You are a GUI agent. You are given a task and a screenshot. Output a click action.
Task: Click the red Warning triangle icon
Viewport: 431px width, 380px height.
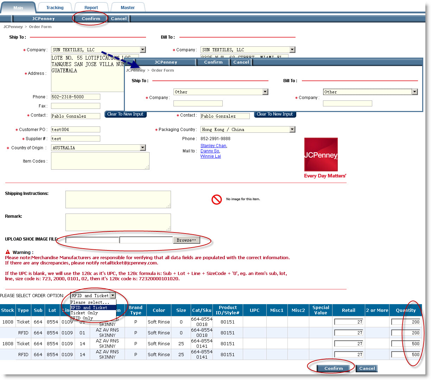click(x=8, y=252)
